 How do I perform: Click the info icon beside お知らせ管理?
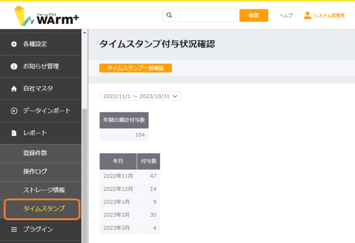point(14,66)
